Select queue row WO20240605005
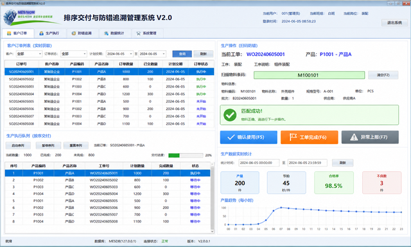The width and height of the screenshot is (411, 247). [x=107, y=201]
